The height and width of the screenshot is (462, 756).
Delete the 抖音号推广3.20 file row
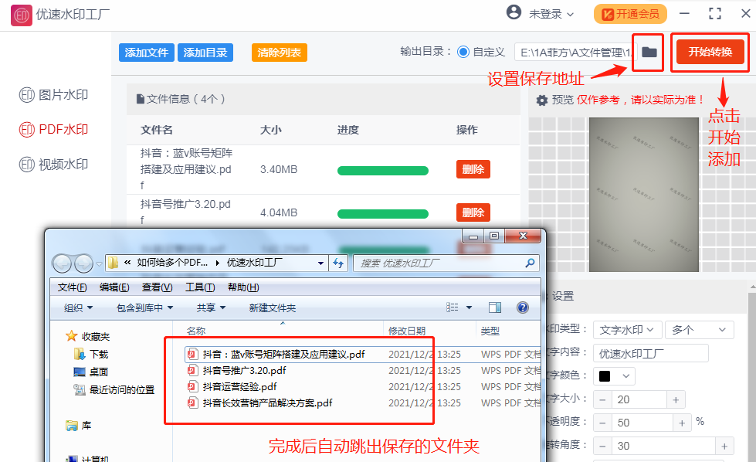[473, 212]
